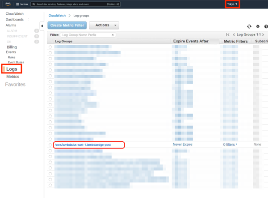Open the Actions dropdown
The width and height of the screenshot is (268, 199).
104,25
